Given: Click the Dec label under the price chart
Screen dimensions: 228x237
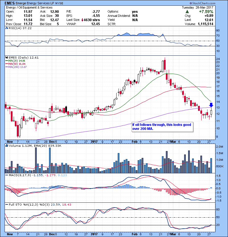Looking at the screenshot, I should (x=52, y=142).
